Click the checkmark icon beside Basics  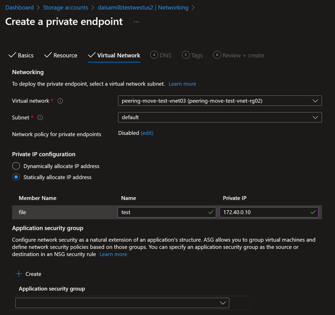[x=12, y=55]
